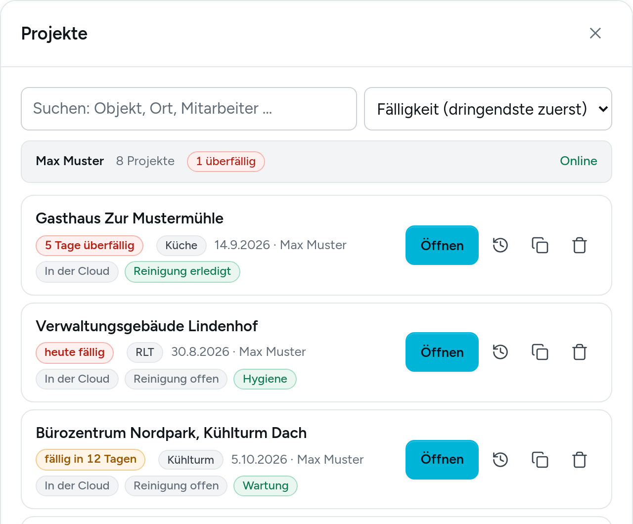
Task: Click the '1 überfällig' badge
Action: [x=226, y=162]
